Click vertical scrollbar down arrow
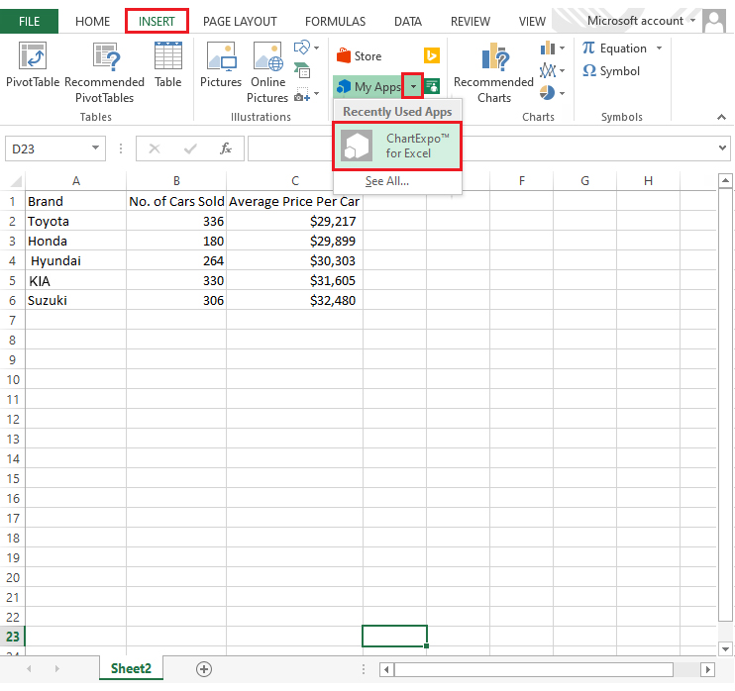The height and width of the screenshot is (691, 735). pyautogui.click(x=725, y=648)
